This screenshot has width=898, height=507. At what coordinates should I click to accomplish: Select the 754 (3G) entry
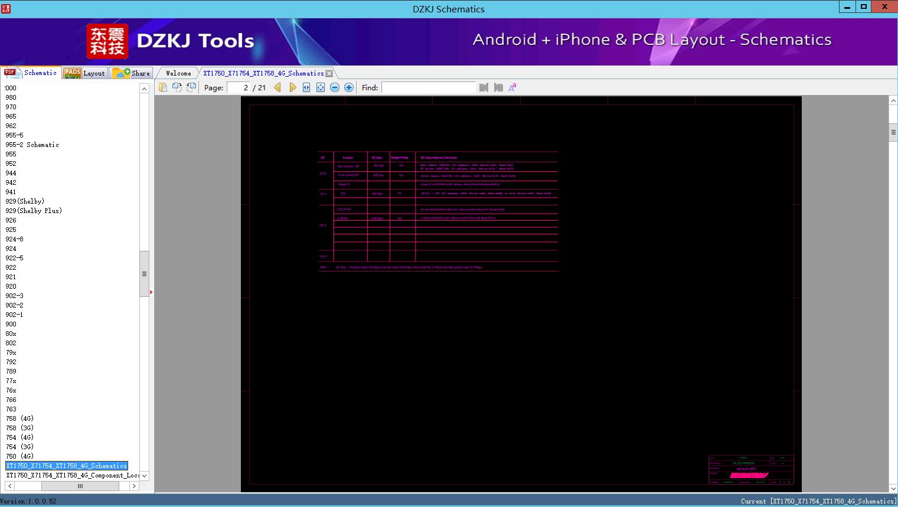19,447
